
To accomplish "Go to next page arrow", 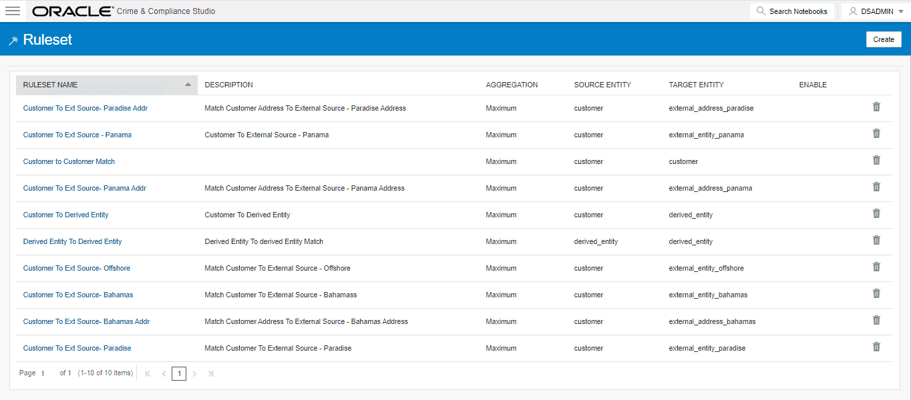I will tap(194, 373).
